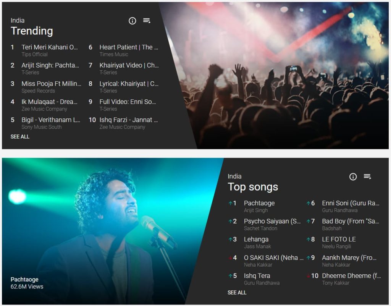
Task: Open top song Pachtaoge in the list
Action: click(259, 203)
